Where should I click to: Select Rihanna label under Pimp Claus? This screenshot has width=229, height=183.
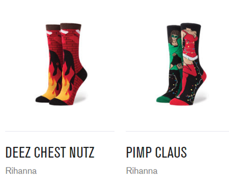pos(142,171)
